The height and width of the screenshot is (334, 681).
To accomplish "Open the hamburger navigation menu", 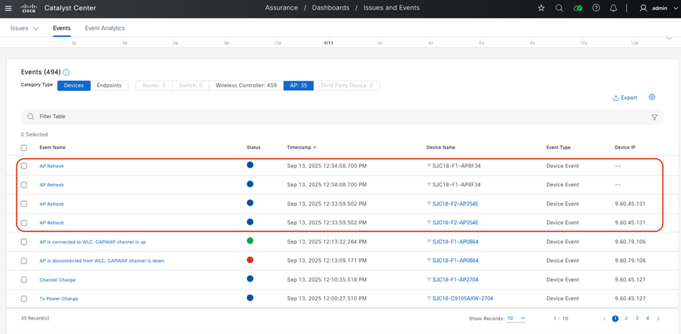I will click(x=8, y=8).
